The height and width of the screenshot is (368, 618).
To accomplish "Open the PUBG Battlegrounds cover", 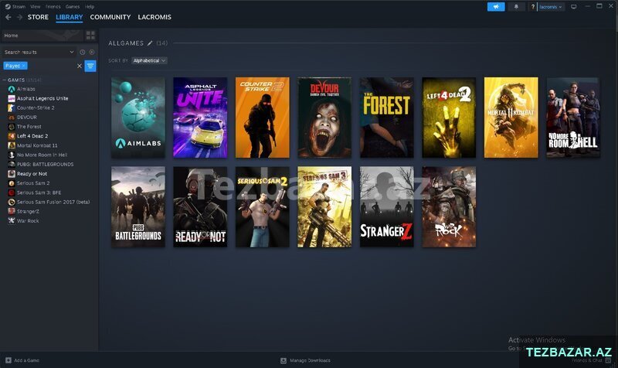I will [x=138, y=207].
